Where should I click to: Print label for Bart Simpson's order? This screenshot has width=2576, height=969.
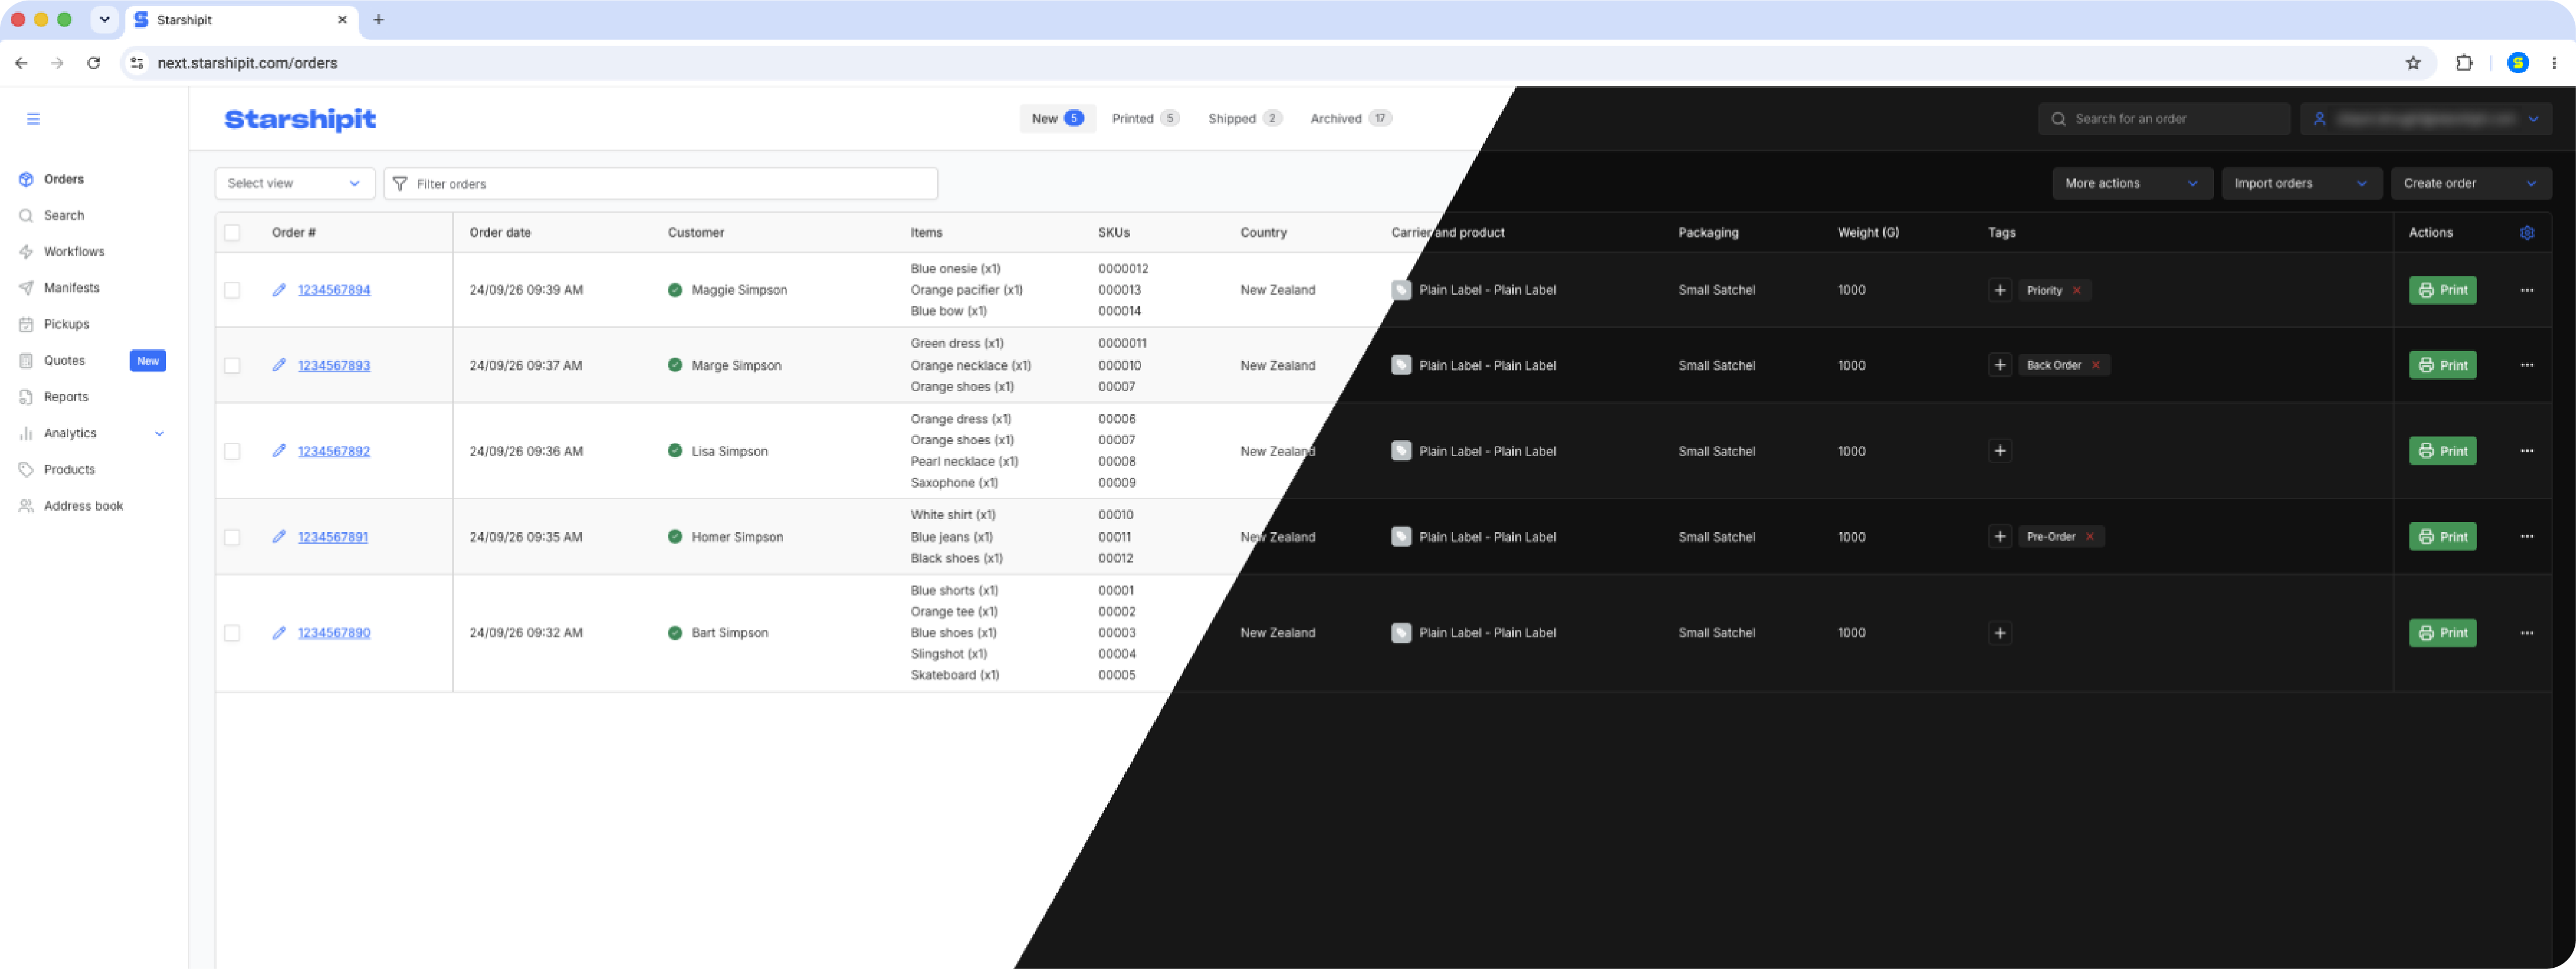[x=2442, y=633]
